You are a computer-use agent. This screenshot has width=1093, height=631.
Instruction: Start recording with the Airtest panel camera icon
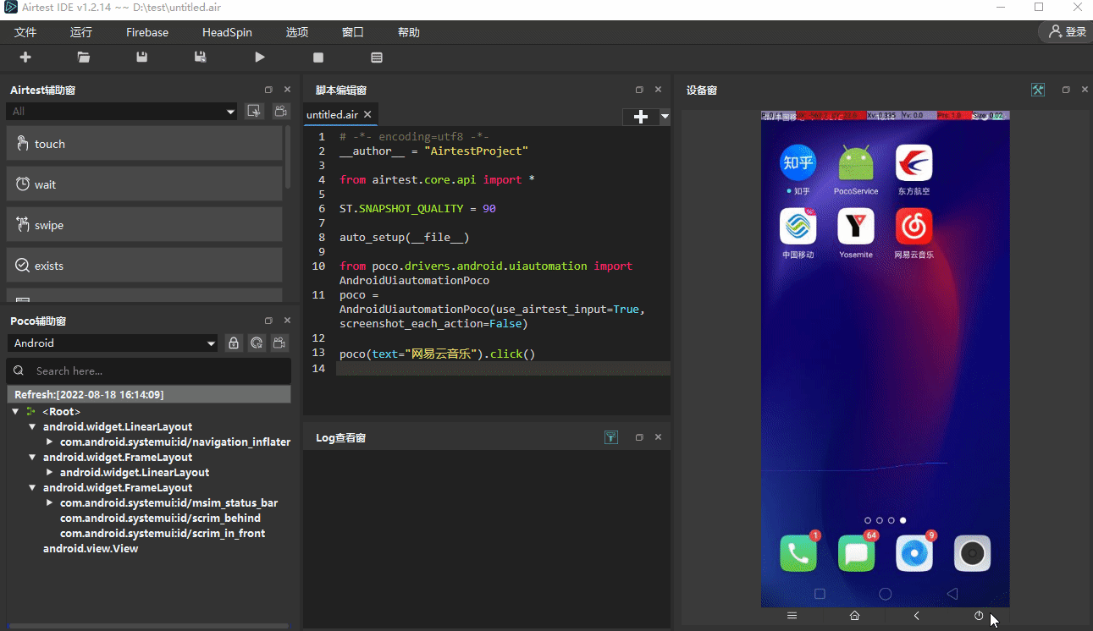pos(281,112)
